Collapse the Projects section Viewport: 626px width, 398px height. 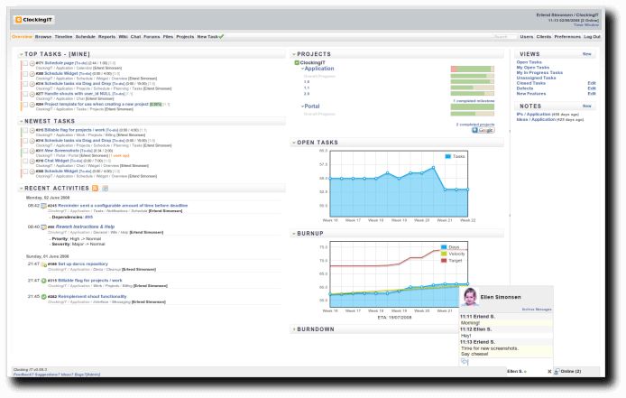[x=294, y=54]
